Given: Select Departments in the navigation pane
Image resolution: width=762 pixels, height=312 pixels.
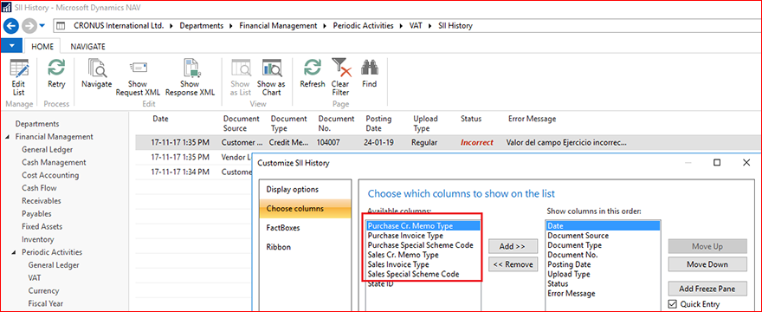Looking at the screenshot, I should [x=37, y=124].
